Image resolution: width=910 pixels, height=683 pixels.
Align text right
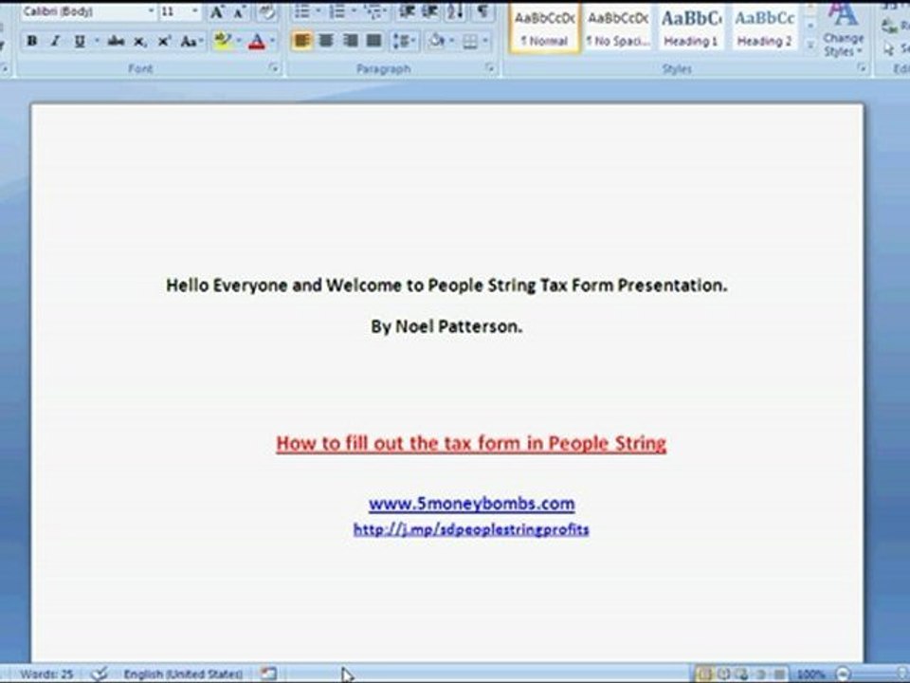click(x=351, y=41)
